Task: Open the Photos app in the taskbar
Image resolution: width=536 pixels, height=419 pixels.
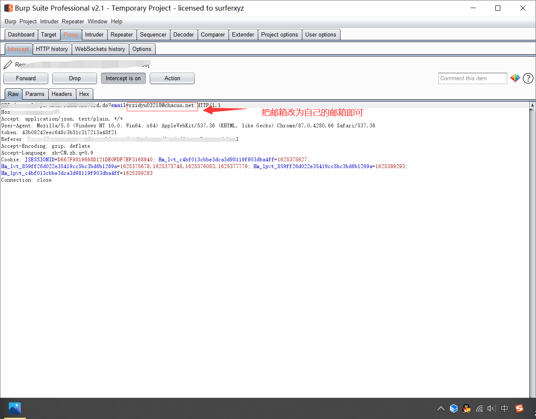Action: pos(15,408)
